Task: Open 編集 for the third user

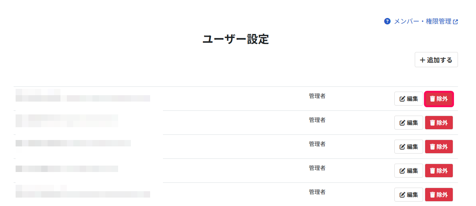Action: pos(409,146)
